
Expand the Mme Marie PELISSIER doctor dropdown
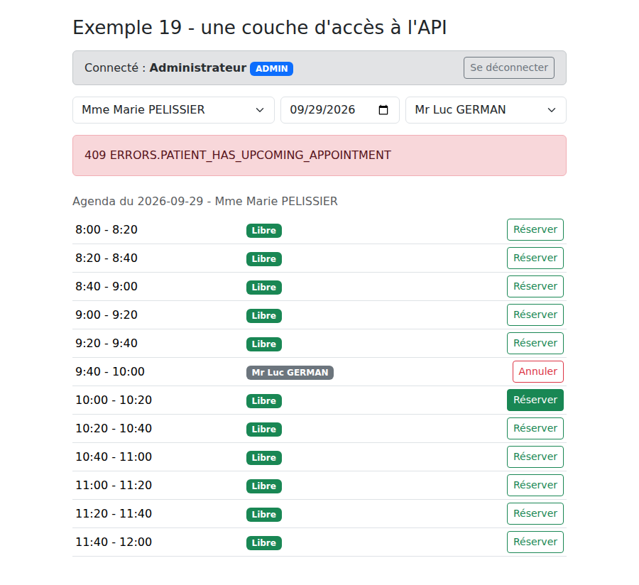[x=174, y=110]
